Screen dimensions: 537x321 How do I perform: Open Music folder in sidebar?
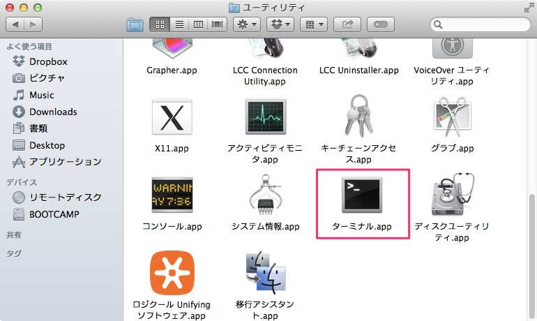(33, 95)
